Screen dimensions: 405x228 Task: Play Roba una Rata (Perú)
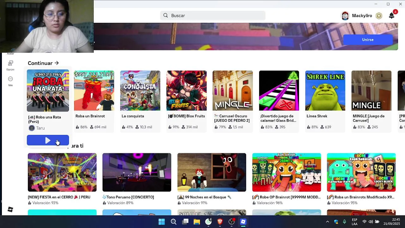tap(48, 140)
